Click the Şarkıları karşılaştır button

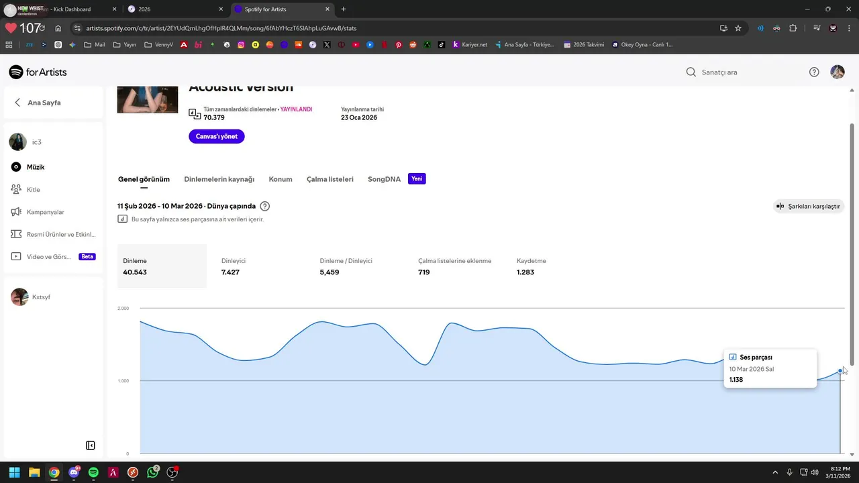tap(808, 206)
